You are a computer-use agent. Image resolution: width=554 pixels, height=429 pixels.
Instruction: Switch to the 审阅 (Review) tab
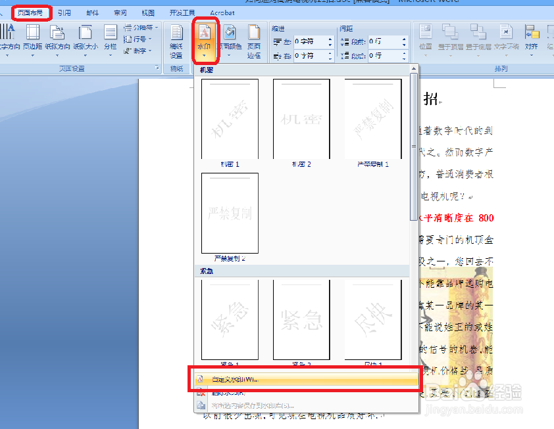[120, 11]
